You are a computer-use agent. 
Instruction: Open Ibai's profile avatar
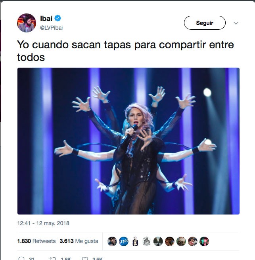pyautogui.click(x=27, y=23)
